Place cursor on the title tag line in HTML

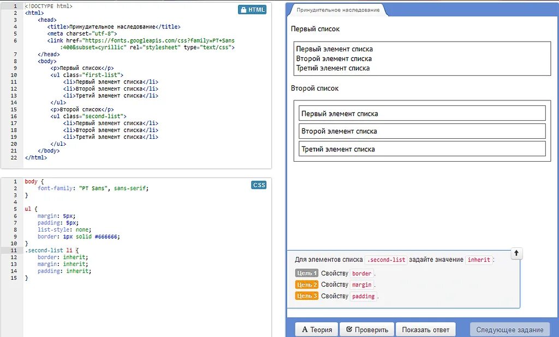click(114, 27)
